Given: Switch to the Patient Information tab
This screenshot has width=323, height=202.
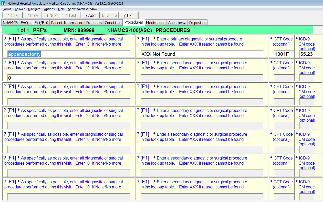Looking at the screenshot, I should (x=67, y=23).
